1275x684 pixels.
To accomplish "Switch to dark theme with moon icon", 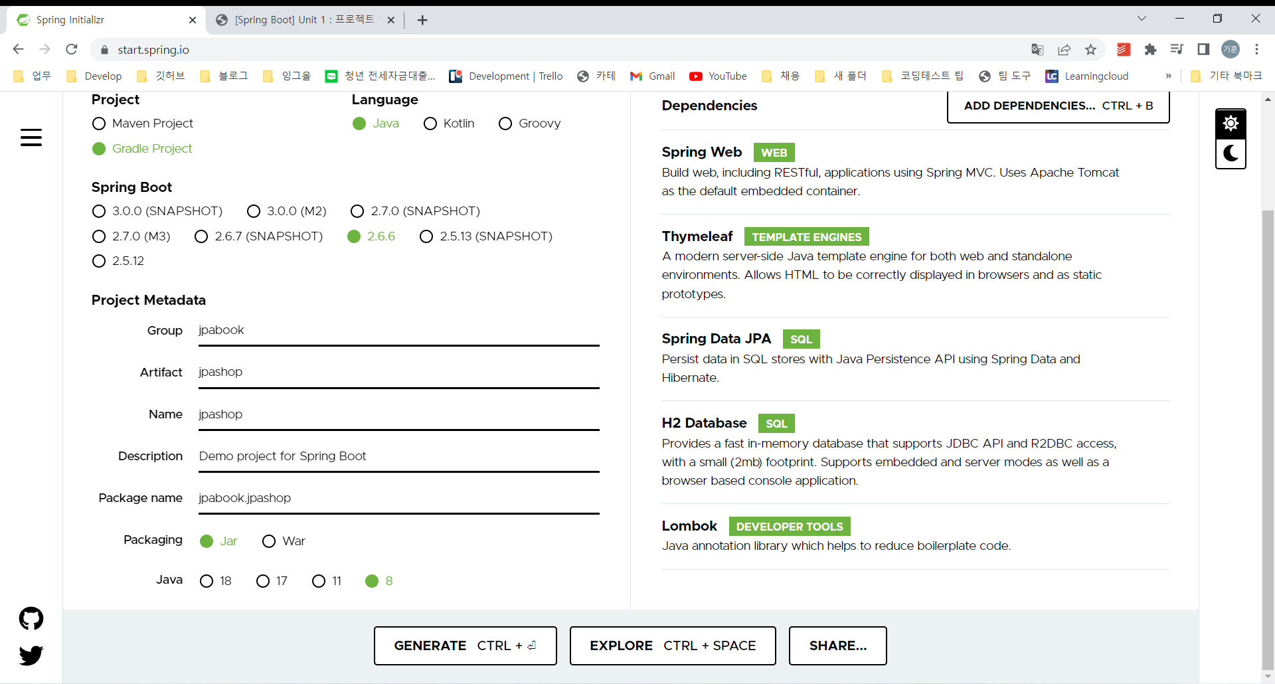I will 1231,153.
